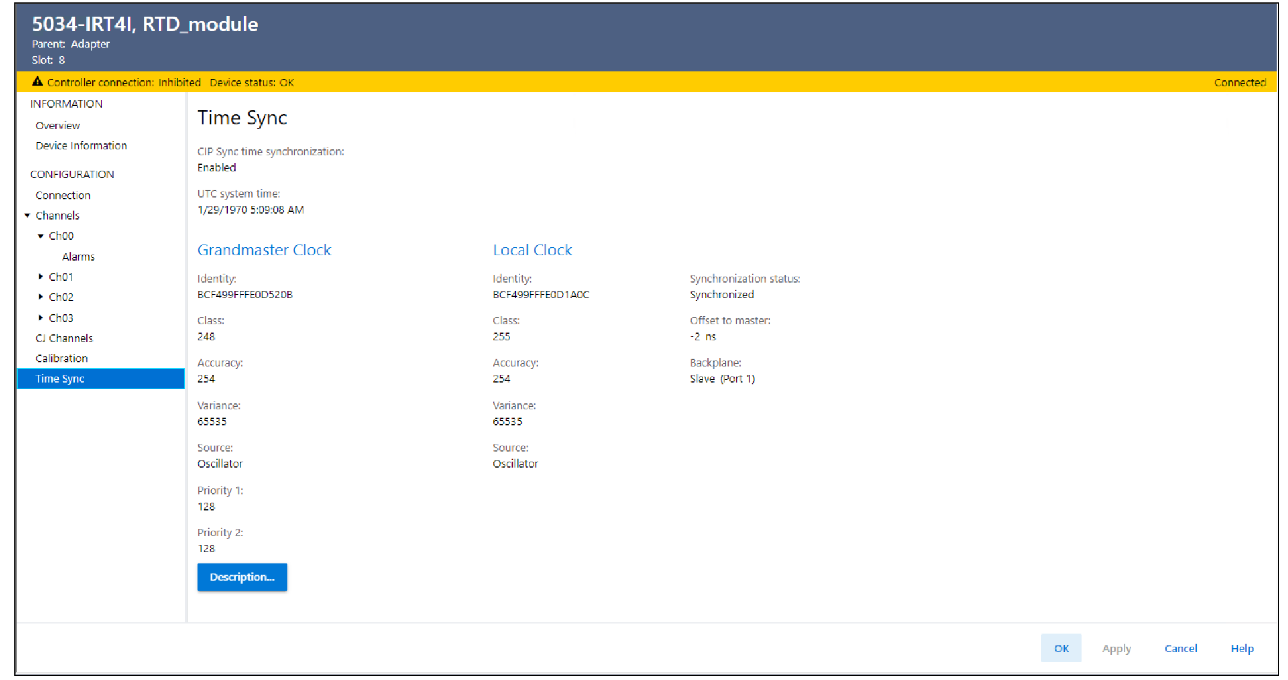This screenshot has height=680, width=1288.
Task: Collapse the Channels tree node
Action: click(27, 215)
